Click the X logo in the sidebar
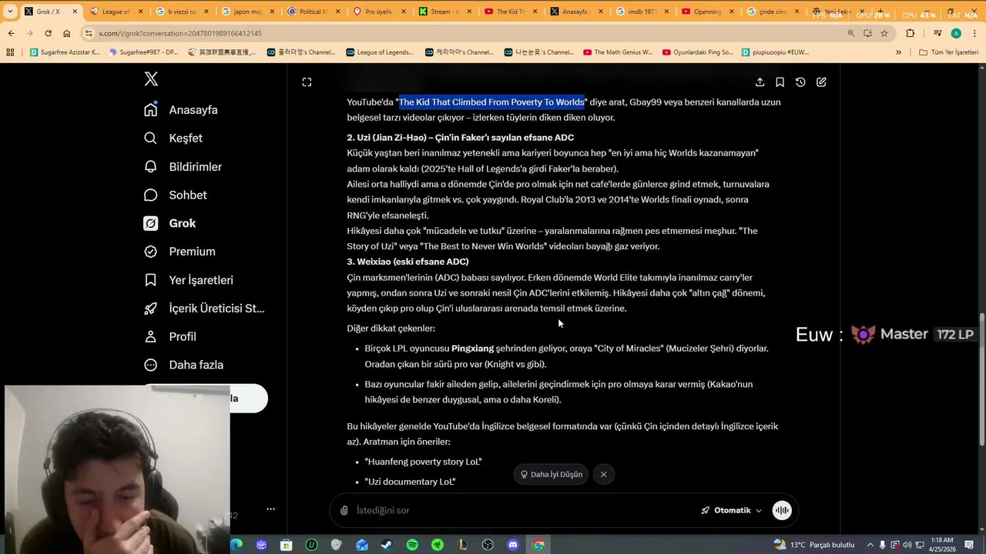 pos(151,78)
